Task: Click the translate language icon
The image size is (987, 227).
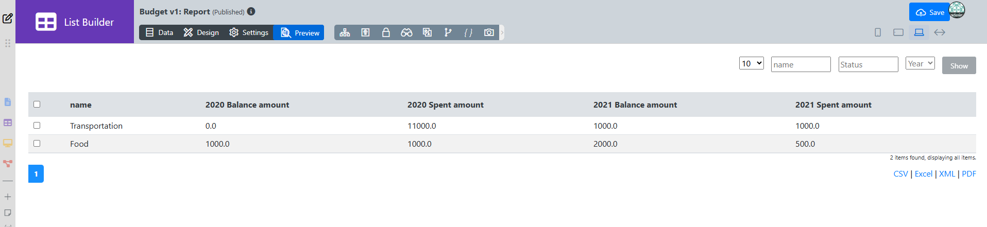Action: pyautogui.click(x=427, y=32)
